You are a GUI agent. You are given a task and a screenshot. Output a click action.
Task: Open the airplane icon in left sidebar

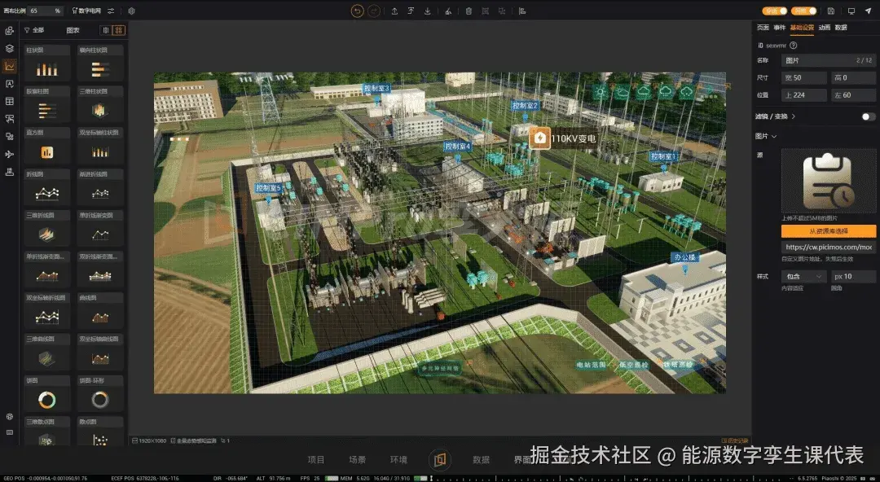point(10,155)
